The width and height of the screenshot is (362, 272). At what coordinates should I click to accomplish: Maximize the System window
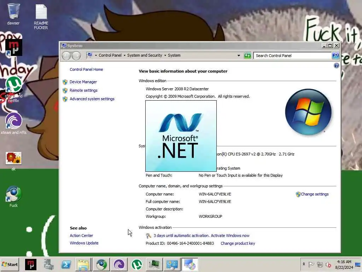pyautogui.click(x=330, y=46)
